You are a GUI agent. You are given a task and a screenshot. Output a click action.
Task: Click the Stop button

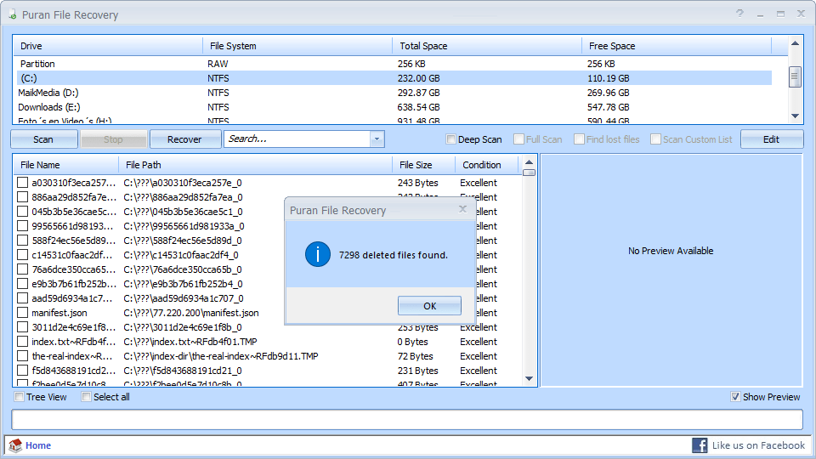[x=113, y=139]
